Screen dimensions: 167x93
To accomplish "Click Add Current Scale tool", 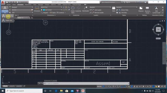I will (156, 10).
